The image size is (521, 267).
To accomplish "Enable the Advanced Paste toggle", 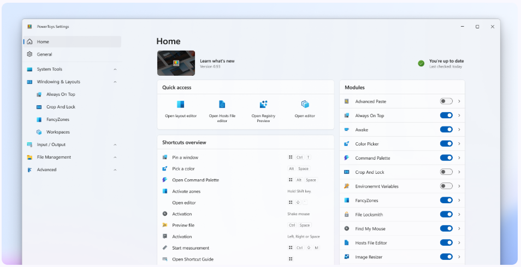I will click(446, 101).
